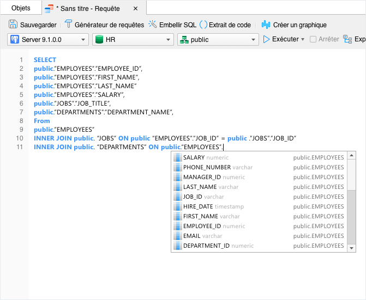Image resolution: width=366 pixels, height=300 pixels.
Task: Click the column icon beside SALARY
Action: point(178,157)
